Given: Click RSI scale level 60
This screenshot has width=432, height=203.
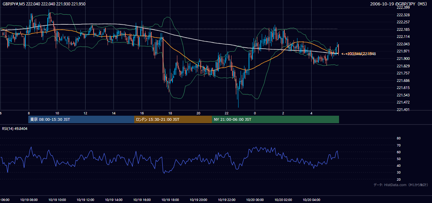Looking at the screenshot, I should click(x=399, y=152).
